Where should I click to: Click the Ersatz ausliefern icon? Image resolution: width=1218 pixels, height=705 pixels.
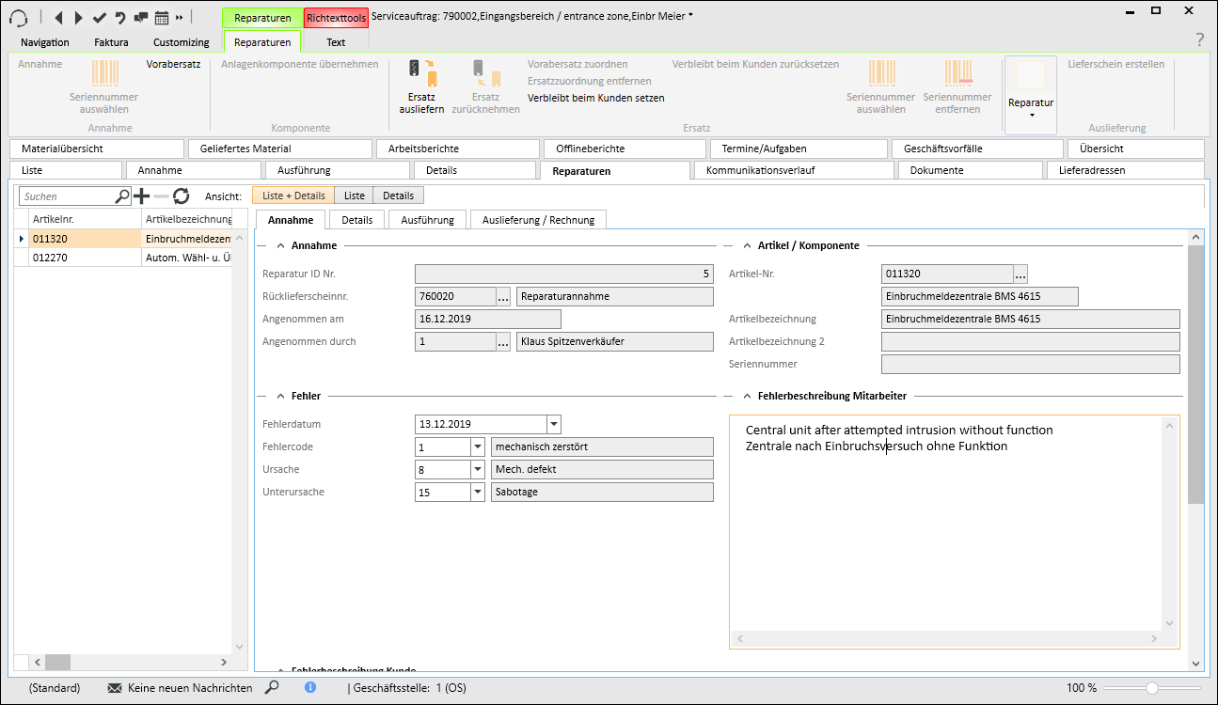coord(420,75)
